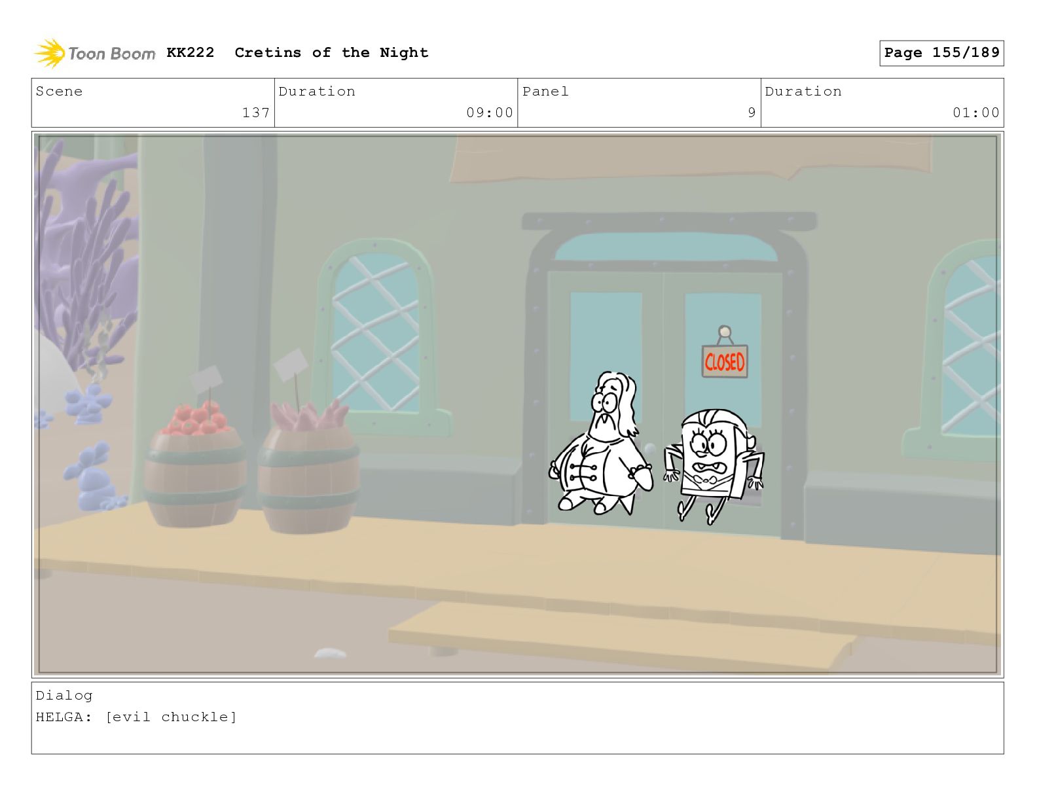Click the 'Dialog' label

coord(64,696)
